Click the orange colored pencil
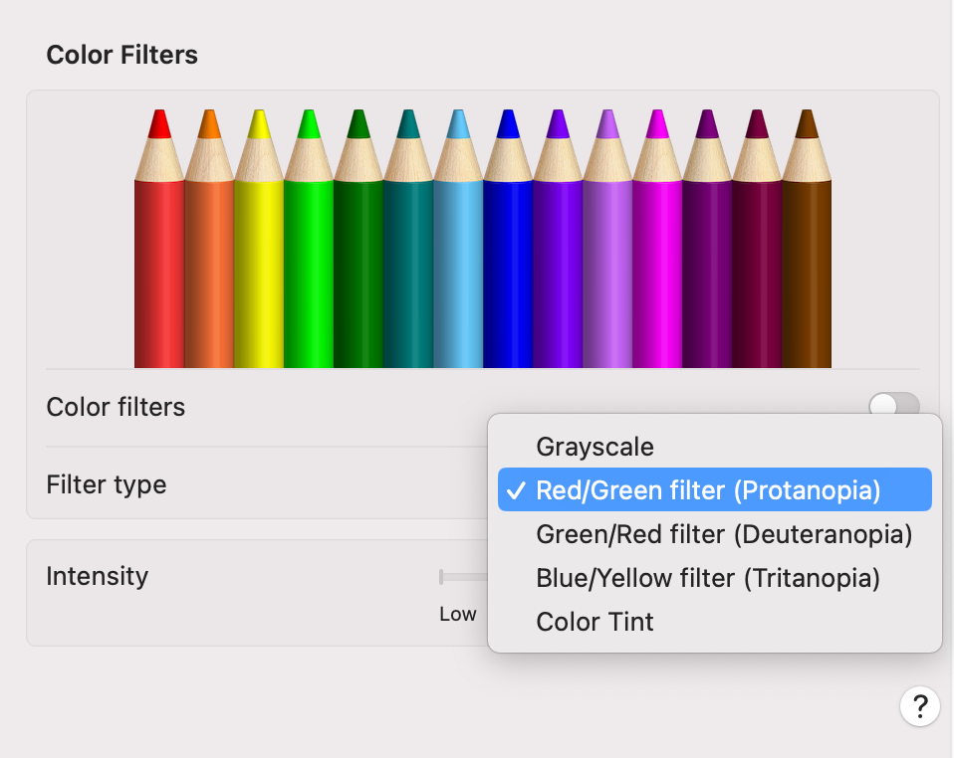 pyautogui.click(x=209, y=269)
